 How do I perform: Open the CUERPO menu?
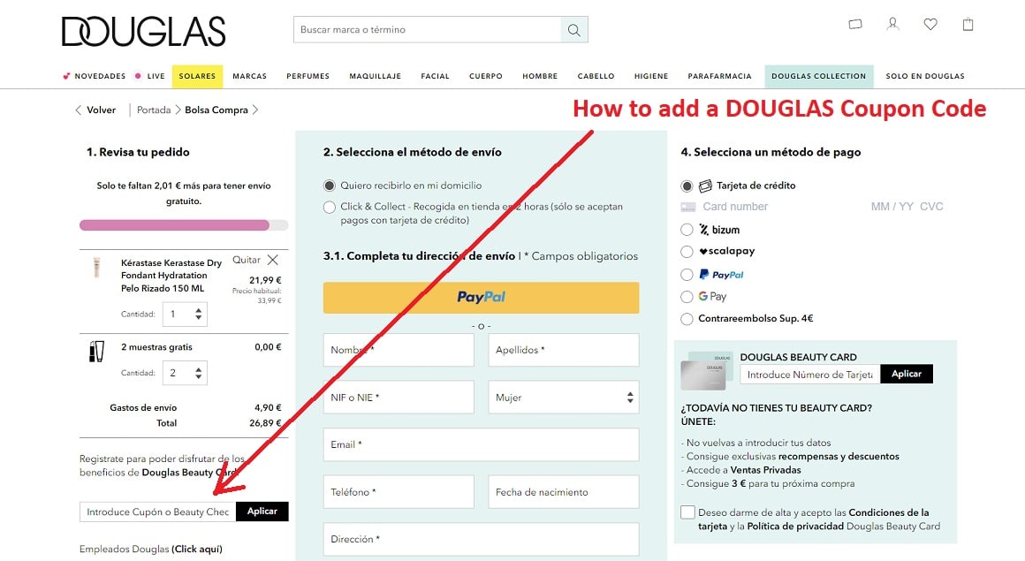click(x=486, y=76)
